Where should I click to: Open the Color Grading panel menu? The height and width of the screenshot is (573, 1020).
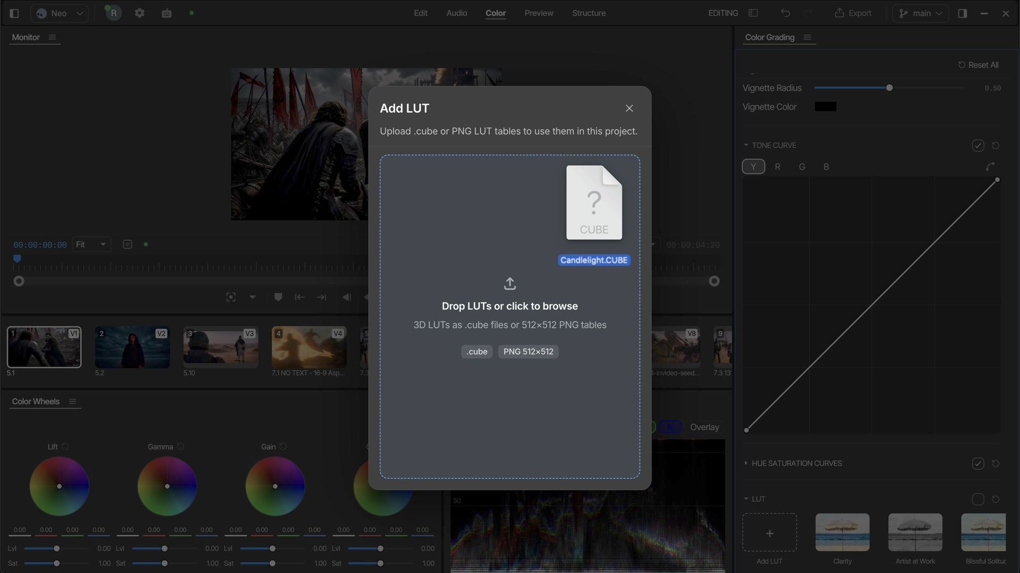click(x=807, y=37)
